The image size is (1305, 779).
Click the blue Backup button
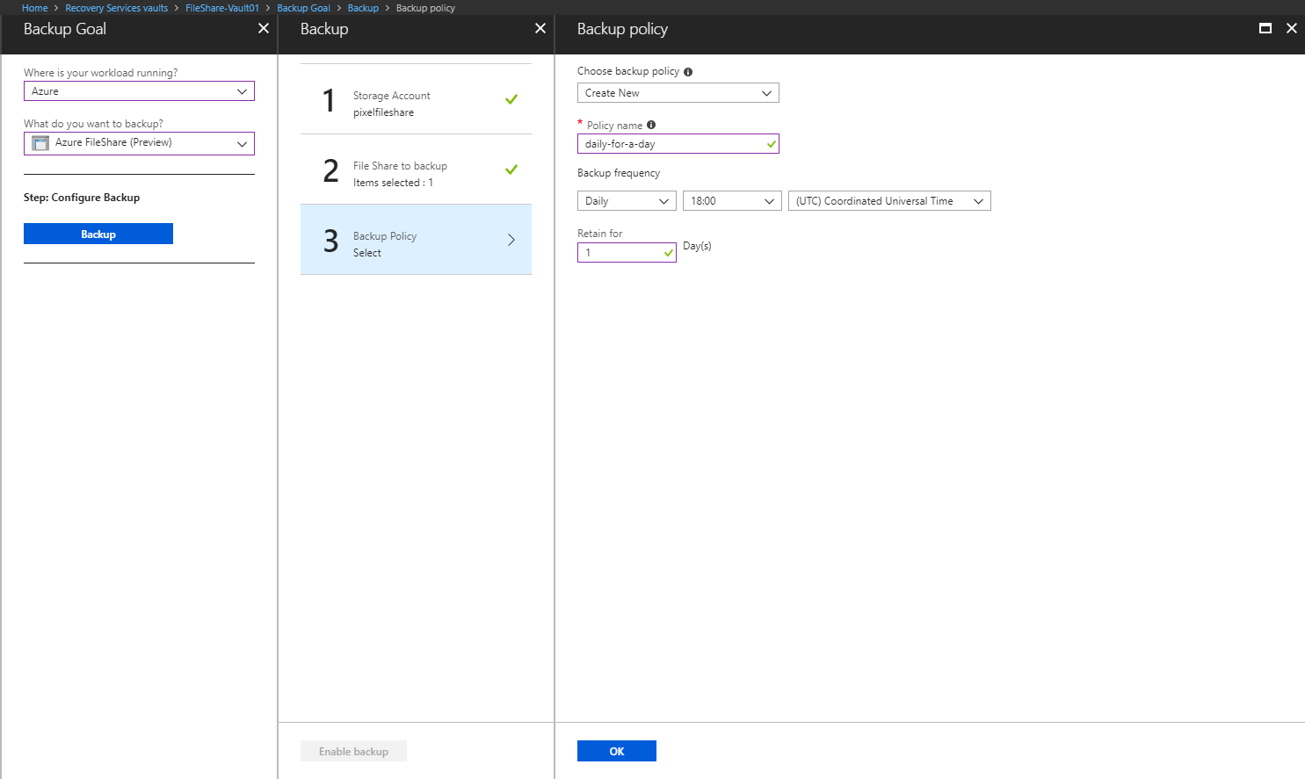pos(98,234)
